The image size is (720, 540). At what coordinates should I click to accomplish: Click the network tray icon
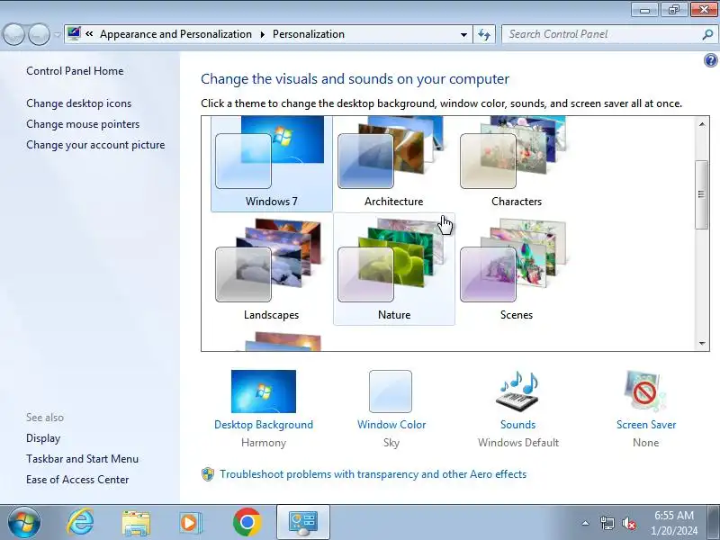pyautogui.click(x=607, y=523)
